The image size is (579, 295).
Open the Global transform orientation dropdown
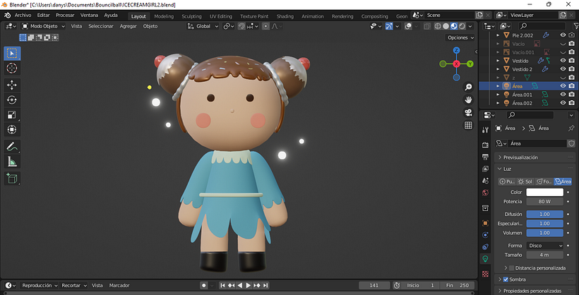(203, 26)
